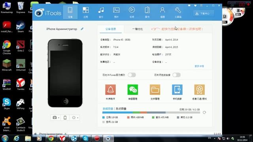
Task: Refresh storage with the circular arrow icon
Action: click(x=204, y=112)
